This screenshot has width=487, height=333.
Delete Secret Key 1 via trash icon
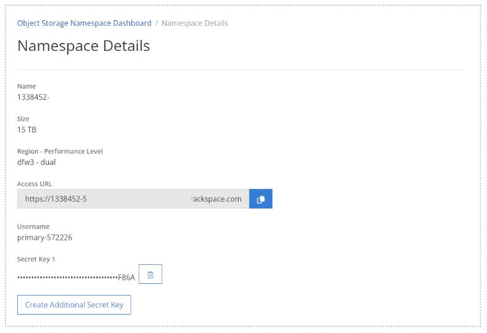pyautogui.click(x=150, y=274)
